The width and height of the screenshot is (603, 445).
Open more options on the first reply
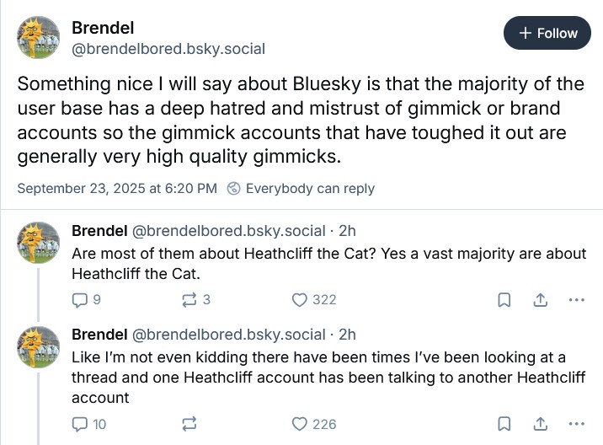click(576, 299)
